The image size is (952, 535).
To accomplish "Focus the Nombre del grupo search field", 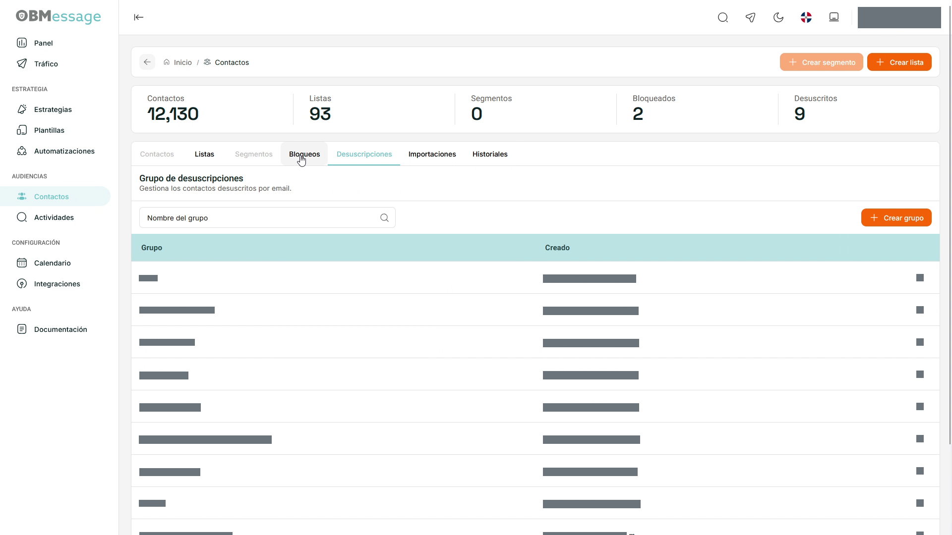I will 267,217.
